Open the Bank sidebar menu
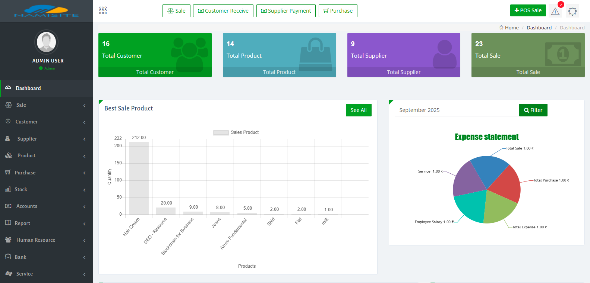 pyautogui.click(x=20, y=257)
